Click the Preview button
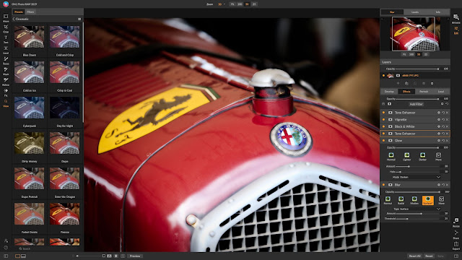Image resolution: width=462 pixels, height=260 pixels. 135,256
